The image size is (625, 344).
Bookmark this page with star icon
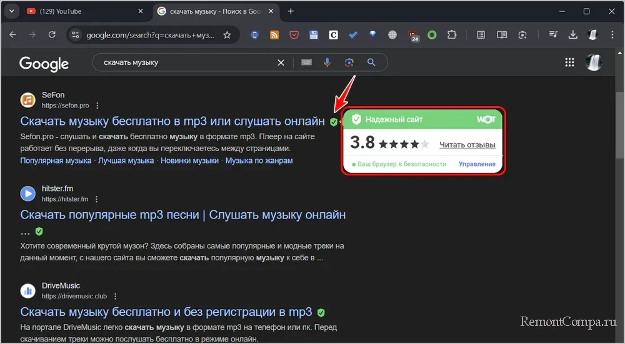tap(227, 35)
